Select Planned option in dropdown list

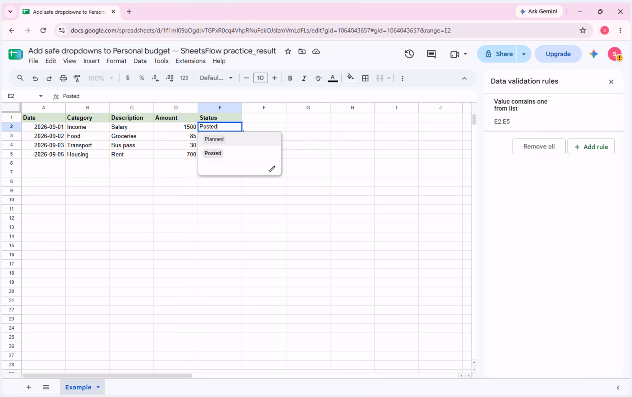214,139
